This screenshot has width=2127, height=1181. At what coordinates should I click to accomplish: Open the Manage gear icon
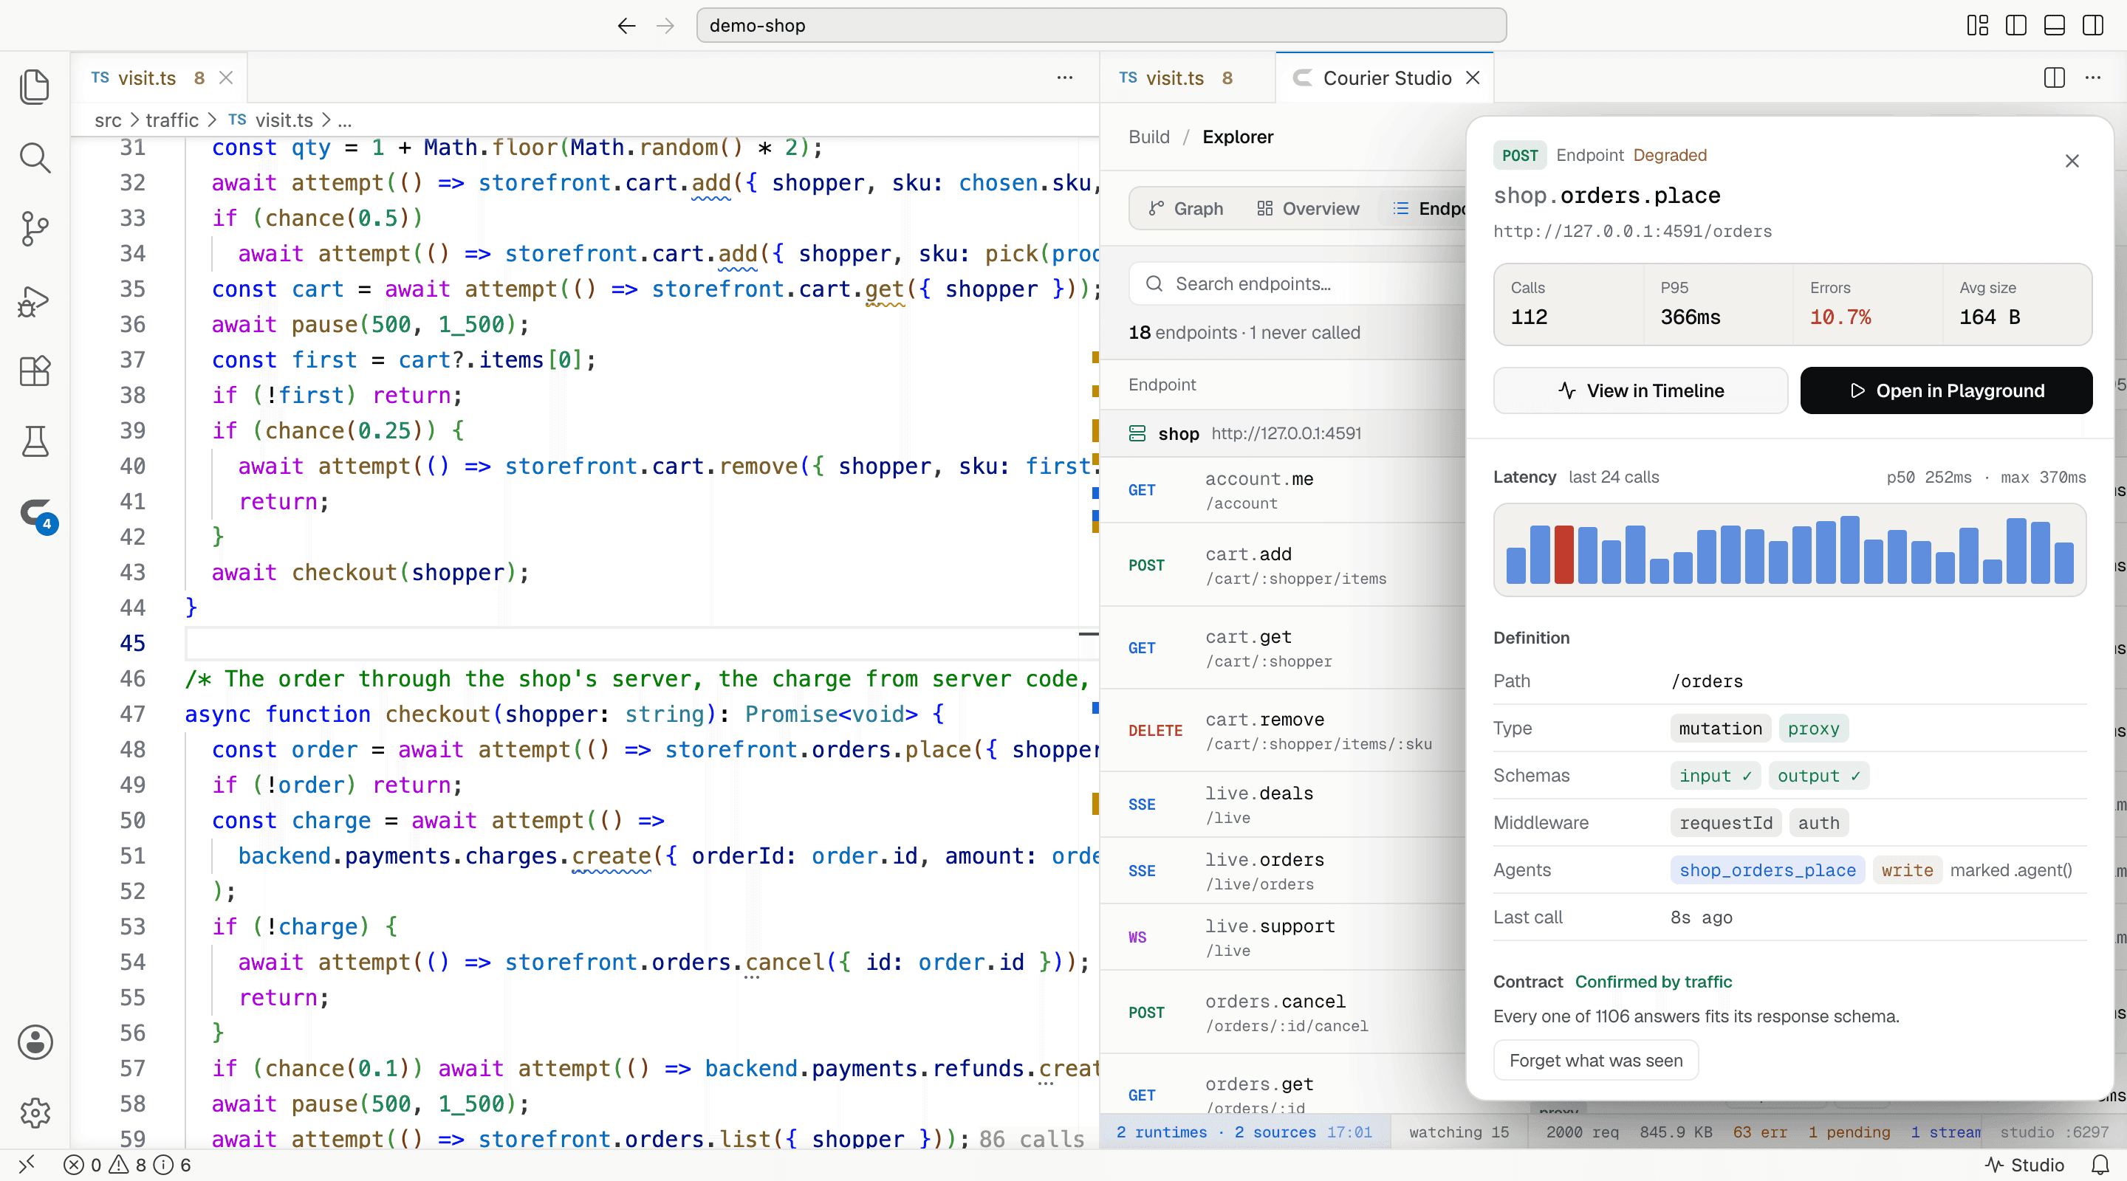click(x=35, y=1113)
